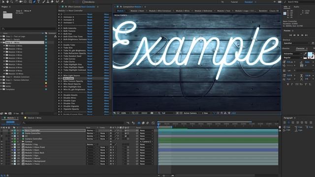
Task: Open the magnification ratio dropdown in the viewer
Action: tap(126, 113)
